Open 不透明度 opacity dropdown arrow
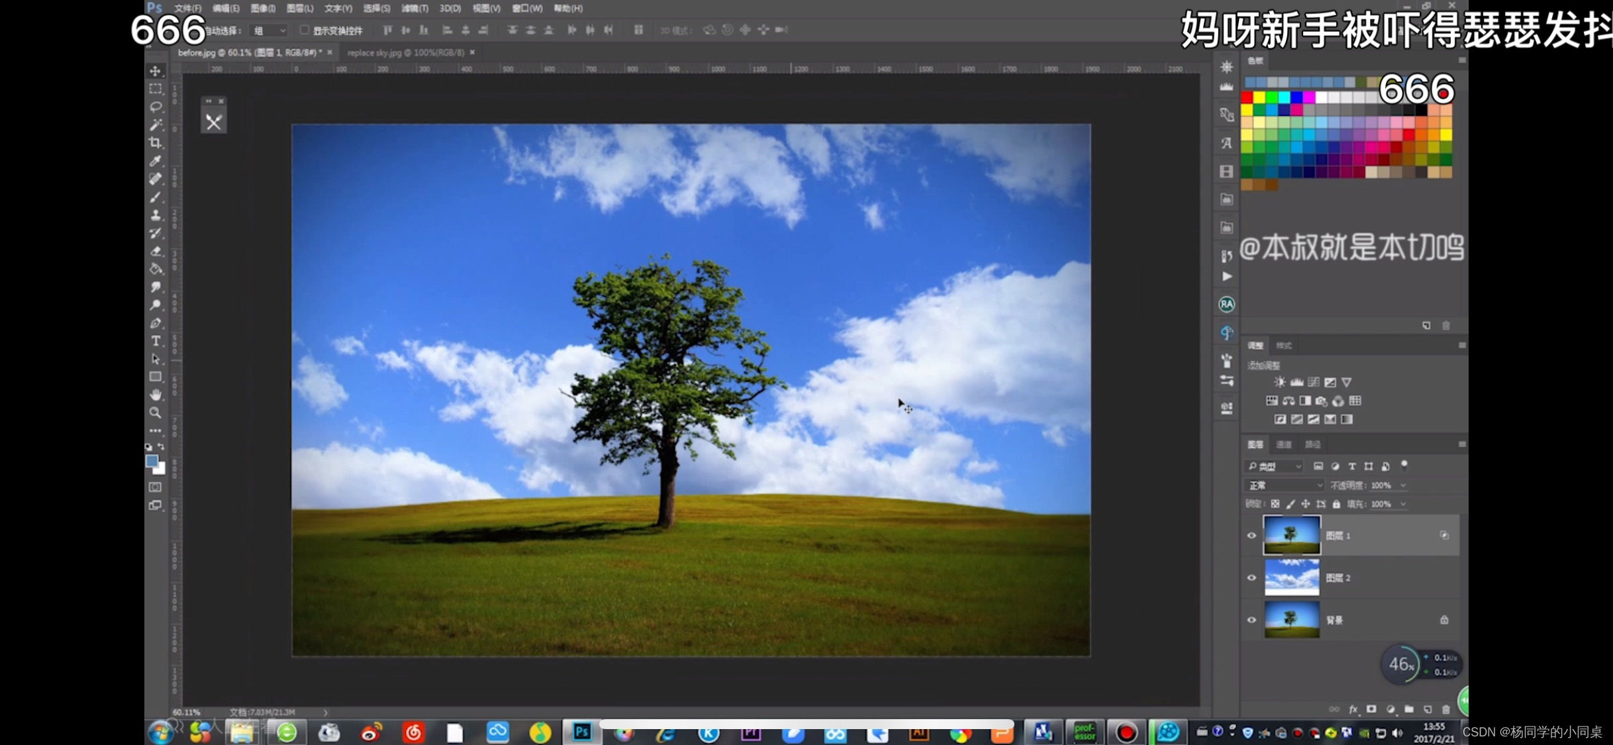This screenshot has width=1613, height=745. tap(1402, 485)
